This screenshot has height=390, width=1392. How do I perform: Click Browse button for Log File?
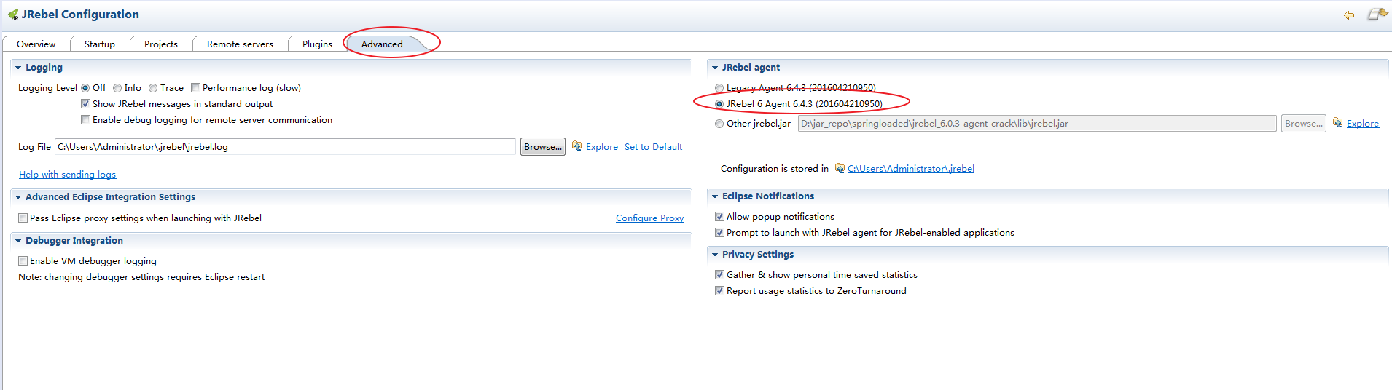[543, 147]
